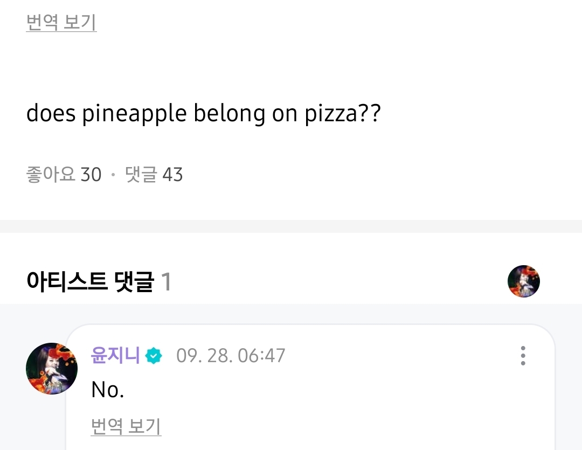This screenshot has width=582, height=450.
Task: Tap the verified badge next to 윤지니
Action: (154, 356)
